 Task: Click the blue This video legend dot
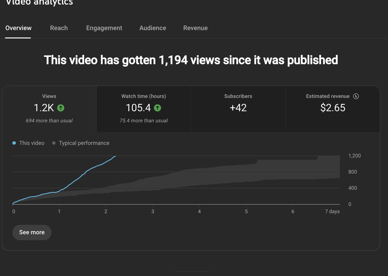14,143
